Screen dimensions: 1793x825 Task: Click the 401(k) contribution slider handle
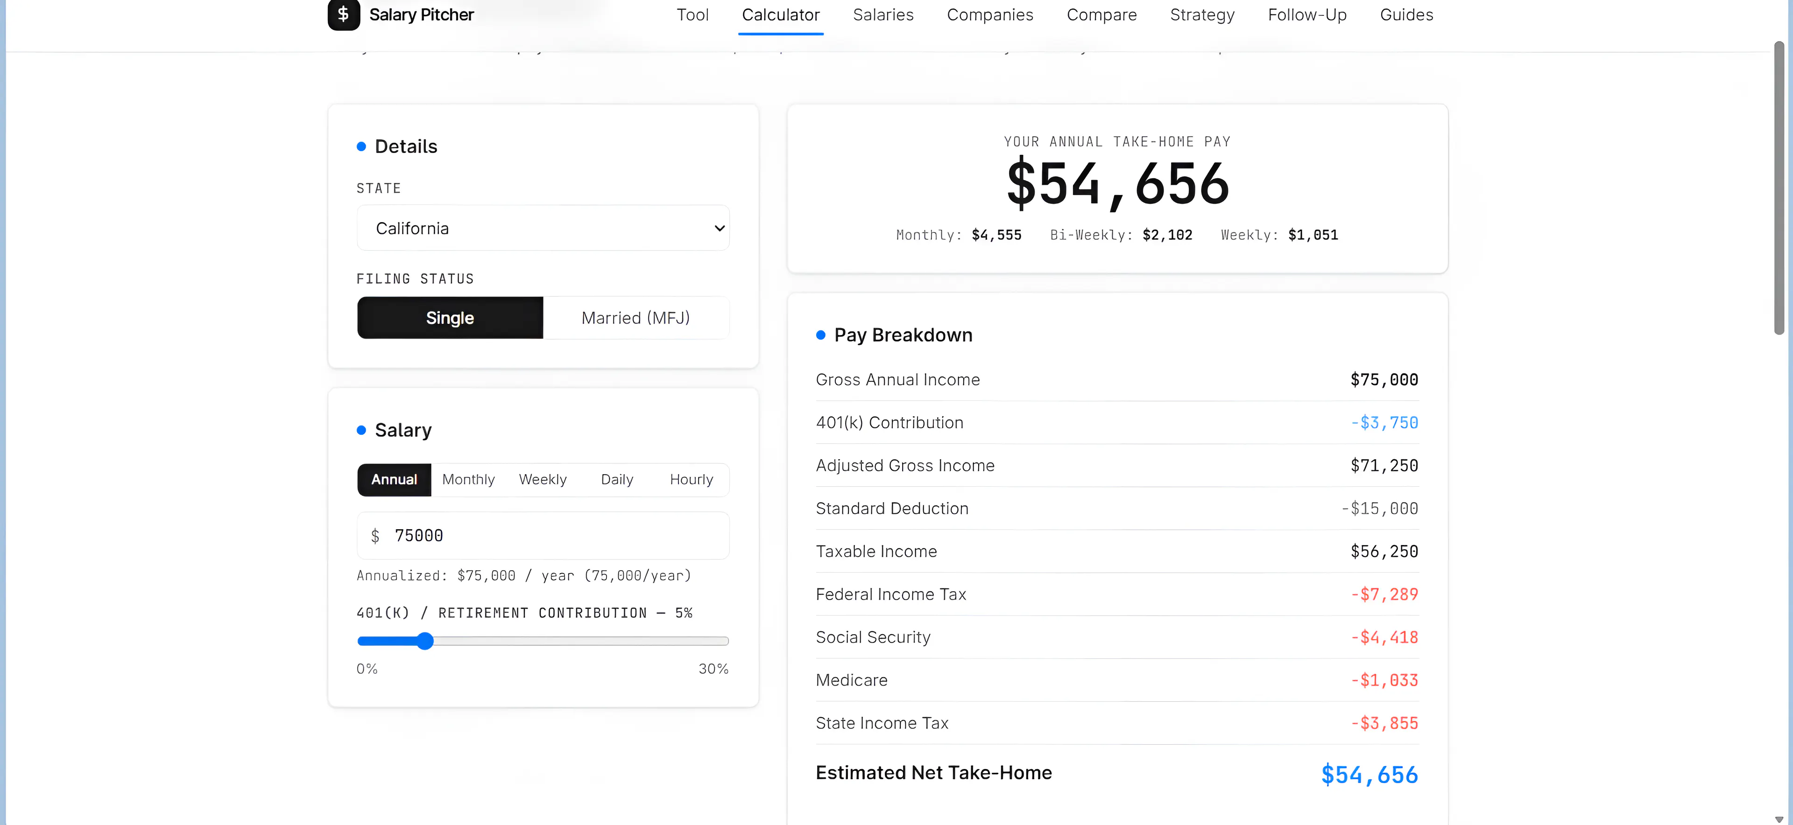click(x=425, y=641)
